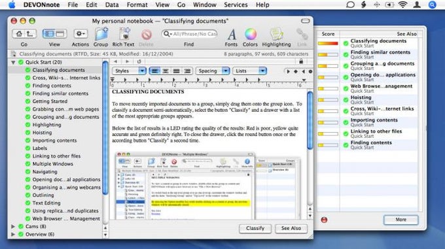Open the Data menu
445x249 pixels.
(112, 5)
